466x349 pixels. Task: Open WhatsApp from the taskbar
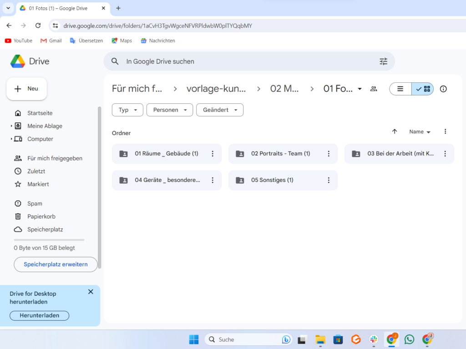click(x=409, y=339)
